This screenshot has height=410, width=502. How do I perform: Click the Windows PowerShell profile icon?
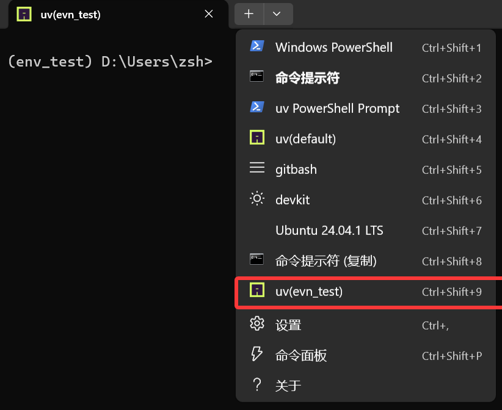[x=256, y=46]
